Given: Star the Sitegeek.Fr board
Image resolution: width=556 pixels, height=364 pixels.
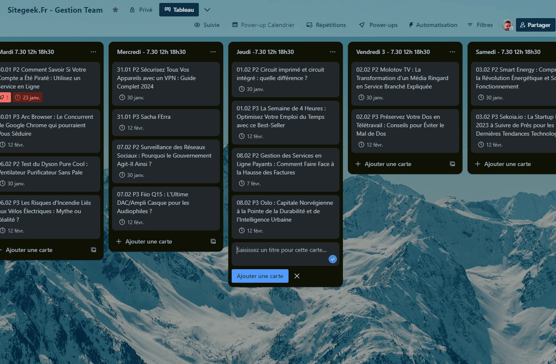Looking at the screenshot, I should [115, 10].
